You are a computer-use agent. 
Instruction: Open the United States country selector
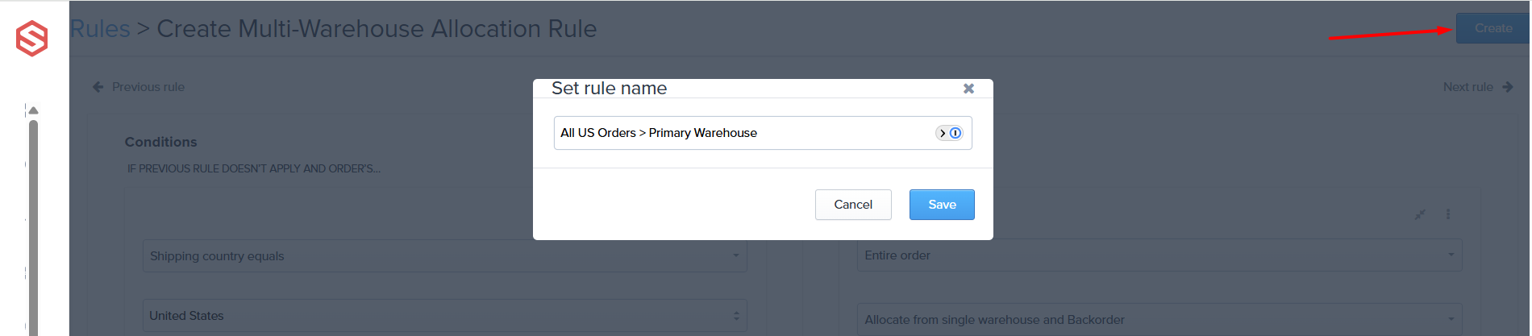coord(444,316)
